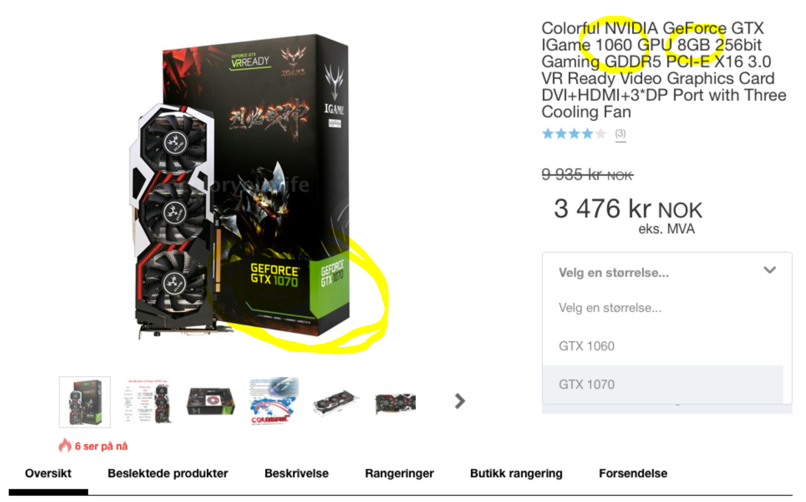
Task: Show the Butikk rangering tab
Action: pyautogui.click(x=516, y=474)
